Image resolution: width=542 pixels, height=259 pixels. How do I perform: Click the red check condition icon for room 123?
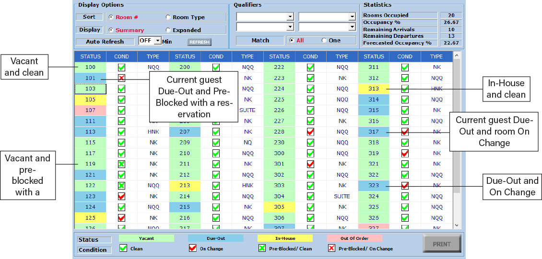121,196
